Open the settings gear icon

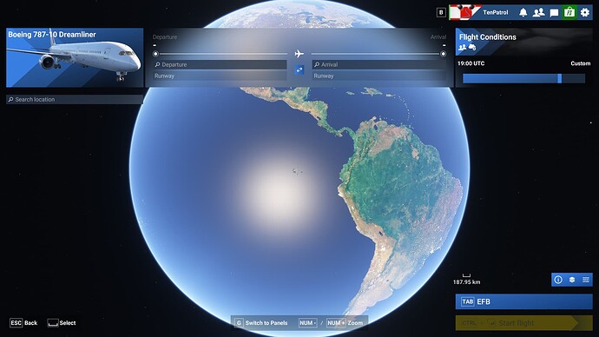coord(585,13)
